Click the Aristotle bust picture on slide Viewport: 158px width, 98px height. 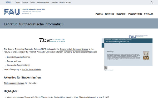(x=146, y=55)
